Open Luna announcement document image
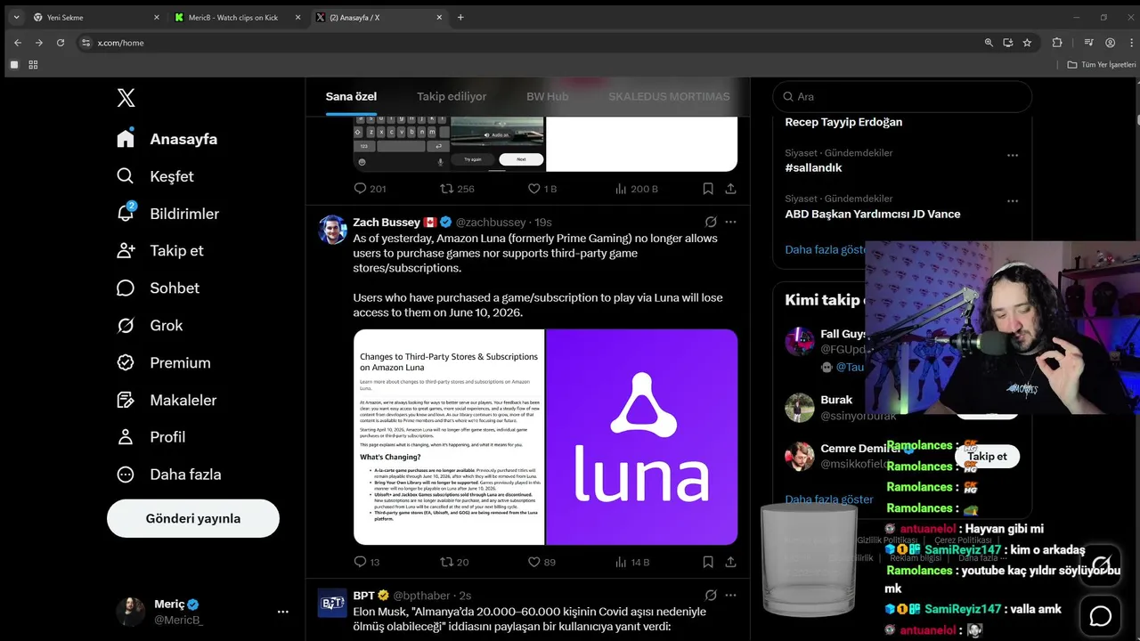 pyautogui.click(x=448, y=437)
